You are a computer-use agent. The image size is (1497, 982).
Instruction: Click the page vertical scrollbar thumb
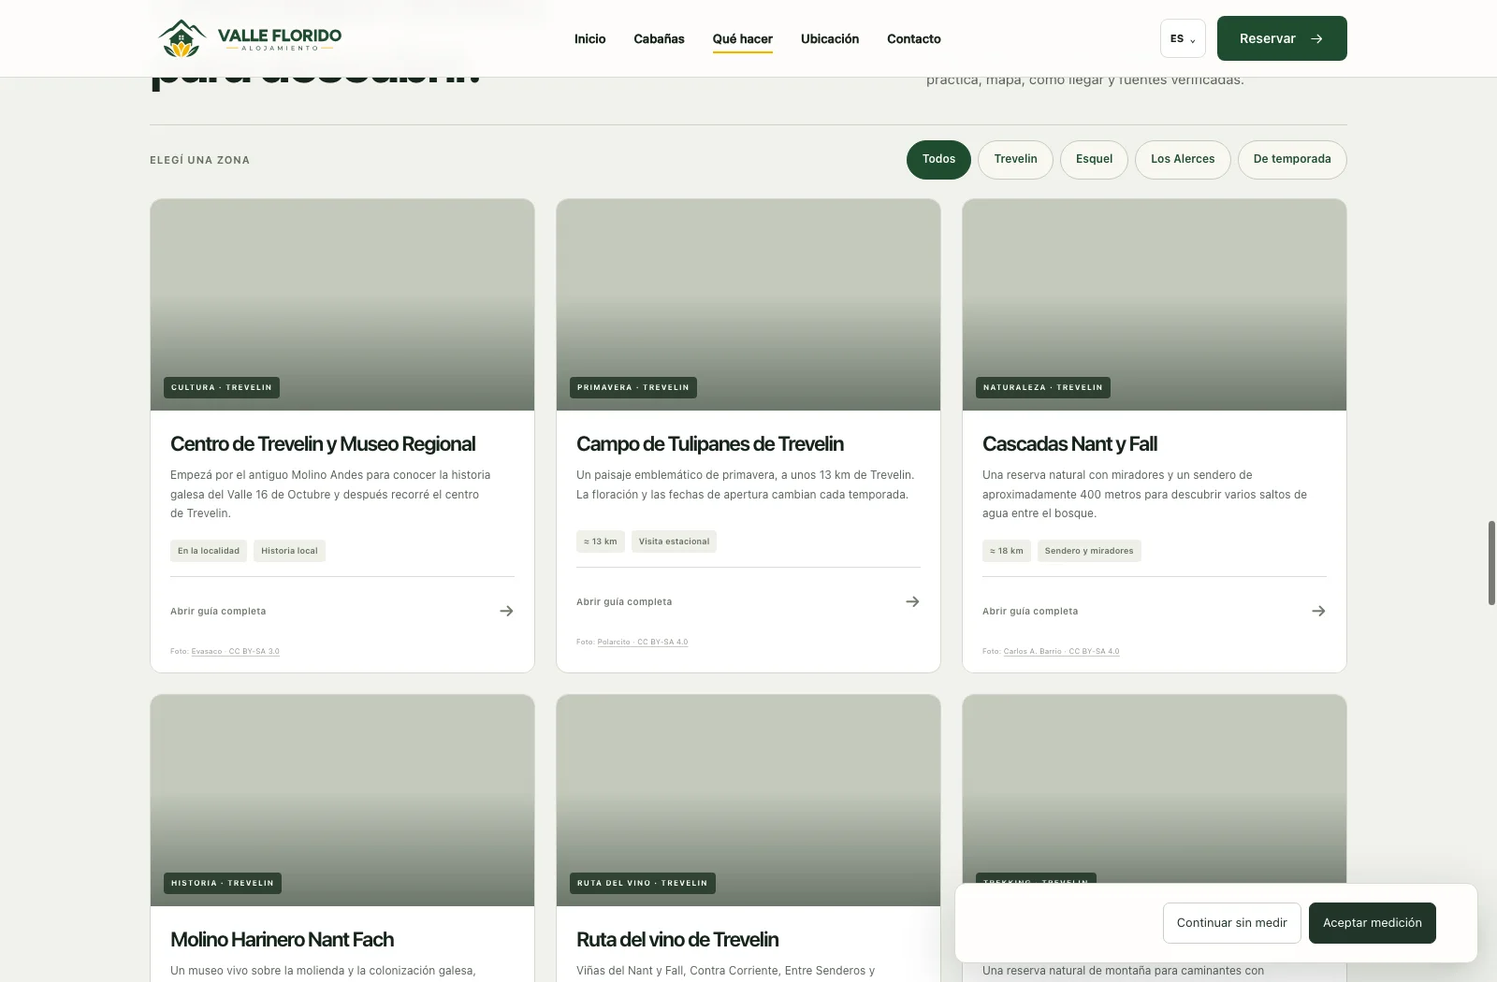tap(1491, 563)
